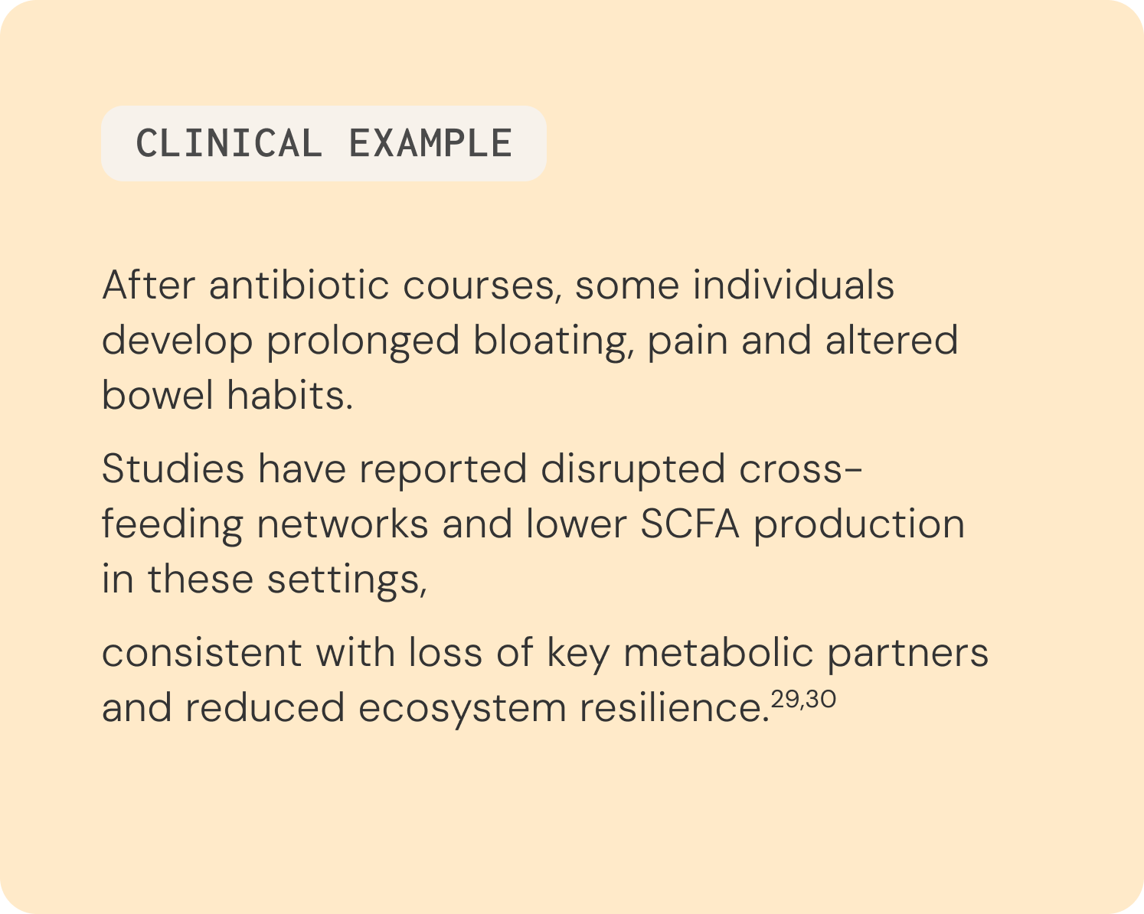Click the word "networks"
The height and width of the screenshot is (914, 1144).
342,524
